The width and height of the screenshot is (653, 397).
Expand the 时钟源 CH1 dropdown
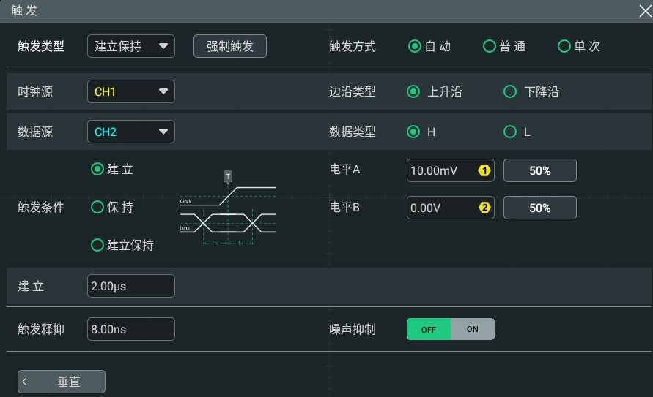tap(131, 91)
